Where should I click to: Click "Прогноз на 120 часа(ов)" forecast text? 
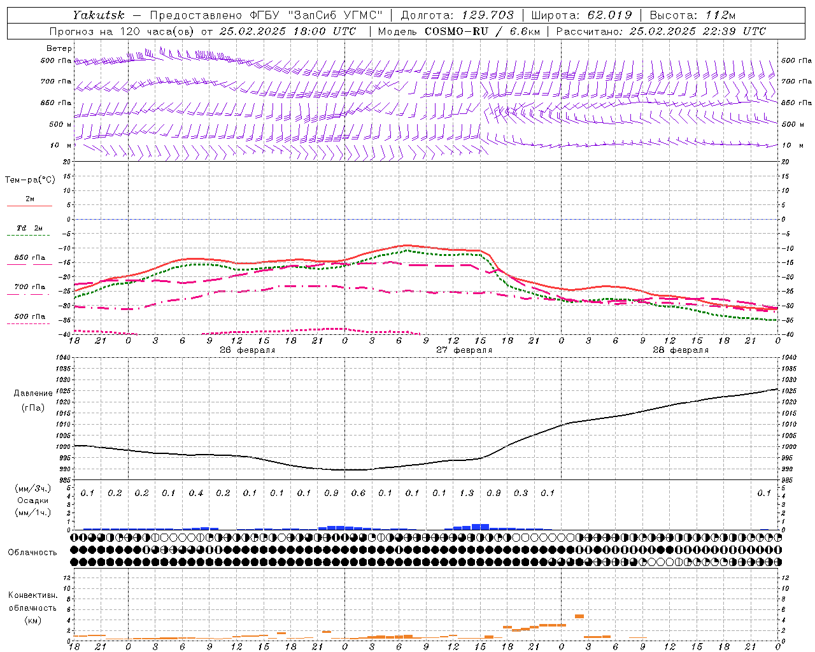122,31
